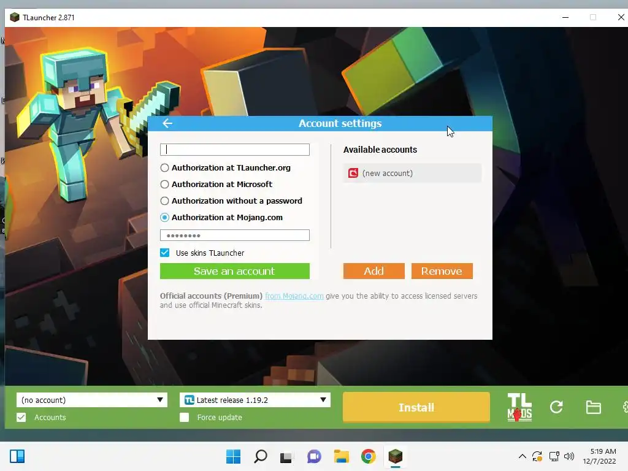Open the taskbar Search icon
628x471 pixels.
click(260, 456)
